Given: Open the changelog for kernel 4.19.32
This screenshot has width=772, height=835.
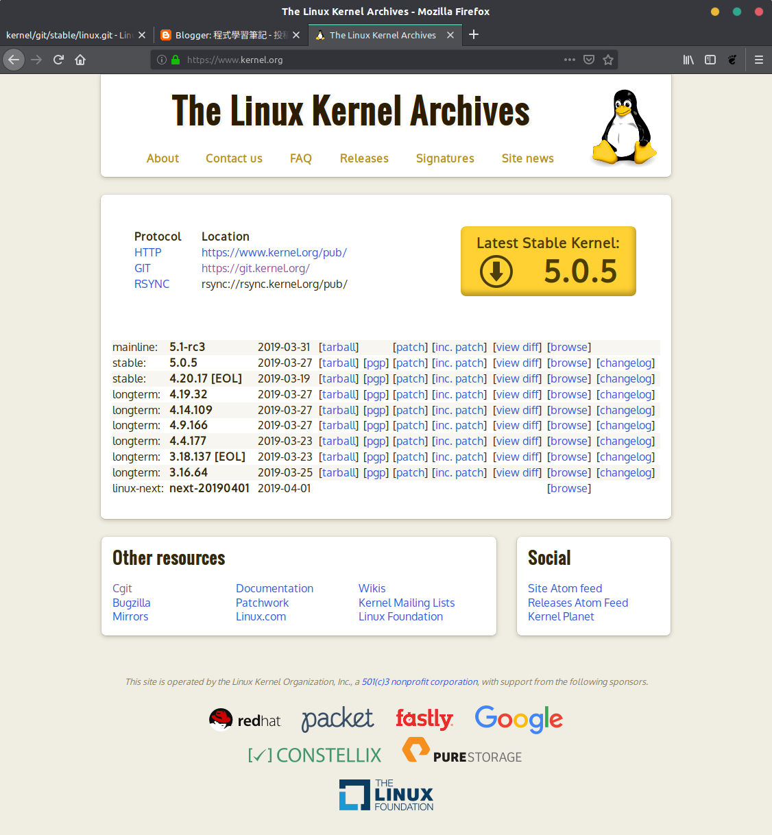Looking at the screenshot, I should tap(625, 394).
